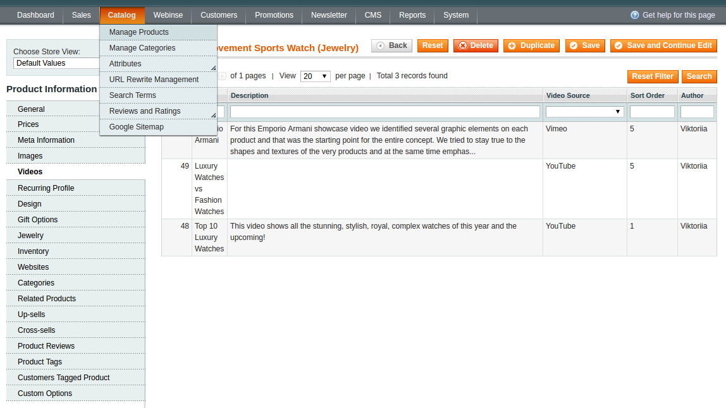Sort by the Sort Order column header
This screenshot has width=726, height=408.
(648, 95)
